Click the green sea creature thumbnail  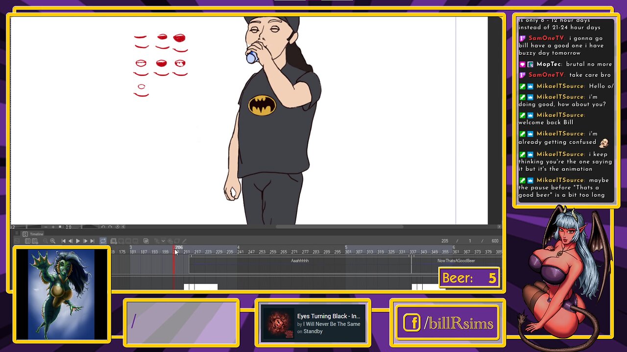62,295
